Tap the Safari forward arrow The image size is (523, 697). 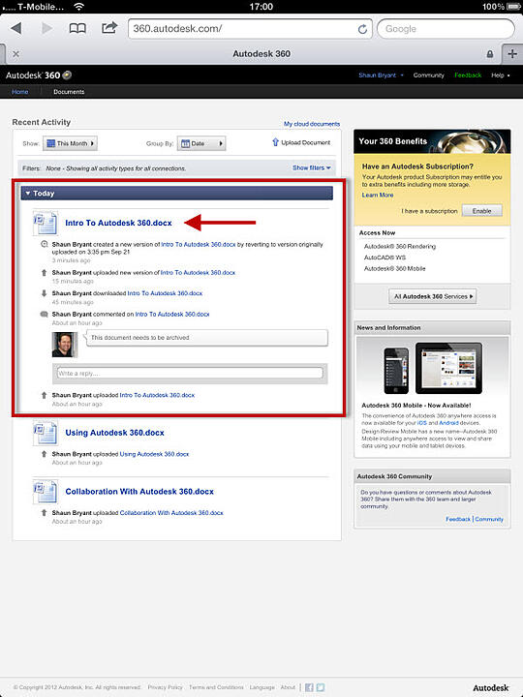[46, 28]
